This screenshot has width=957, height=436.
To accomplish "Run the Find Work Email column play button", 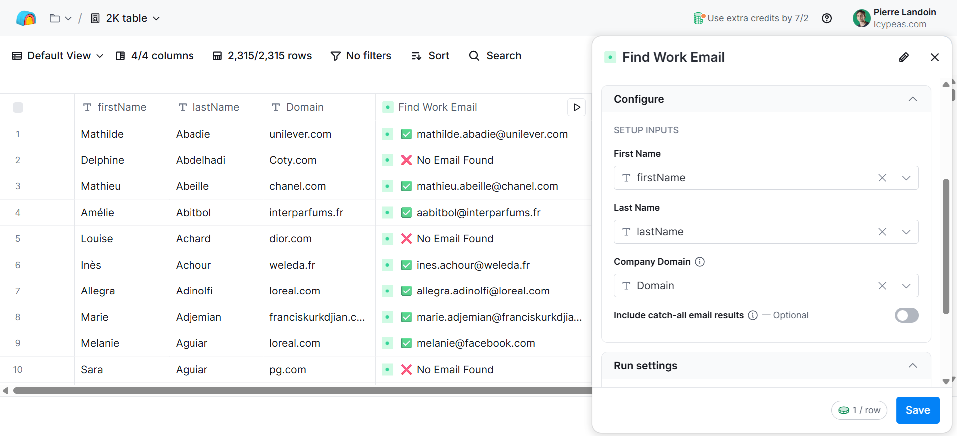I will 576,107.
